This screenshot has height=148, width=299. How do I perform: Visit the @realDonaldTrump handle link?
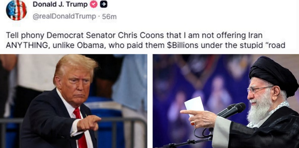click(x=64, y=17)
